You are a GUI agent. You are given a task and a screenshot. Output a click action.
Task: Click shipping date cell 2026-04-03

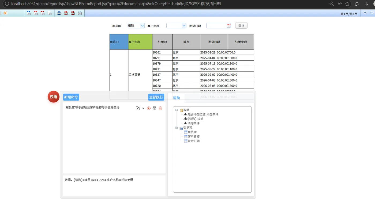214,80
